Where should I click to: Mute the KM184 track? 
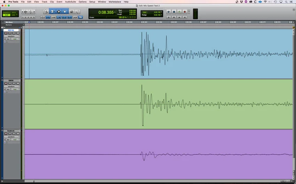point(18,33)
